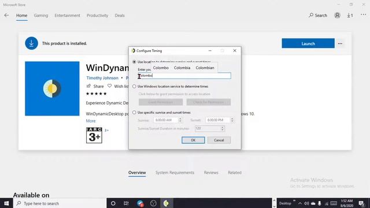Click the blue installed download icon

(31, 43)
